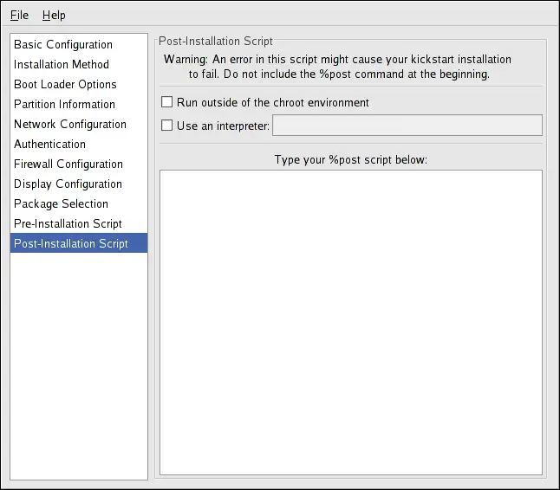
Task: Click the 'Type your %post script below' label
Action: pyautogui.click(x=350, y=160)
